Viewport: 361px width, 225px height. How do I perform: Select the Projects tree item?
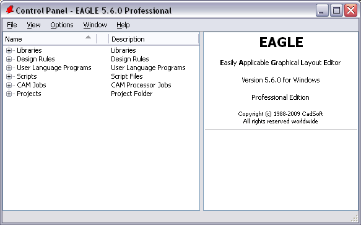pyautogui.click(x=28, y=94)
